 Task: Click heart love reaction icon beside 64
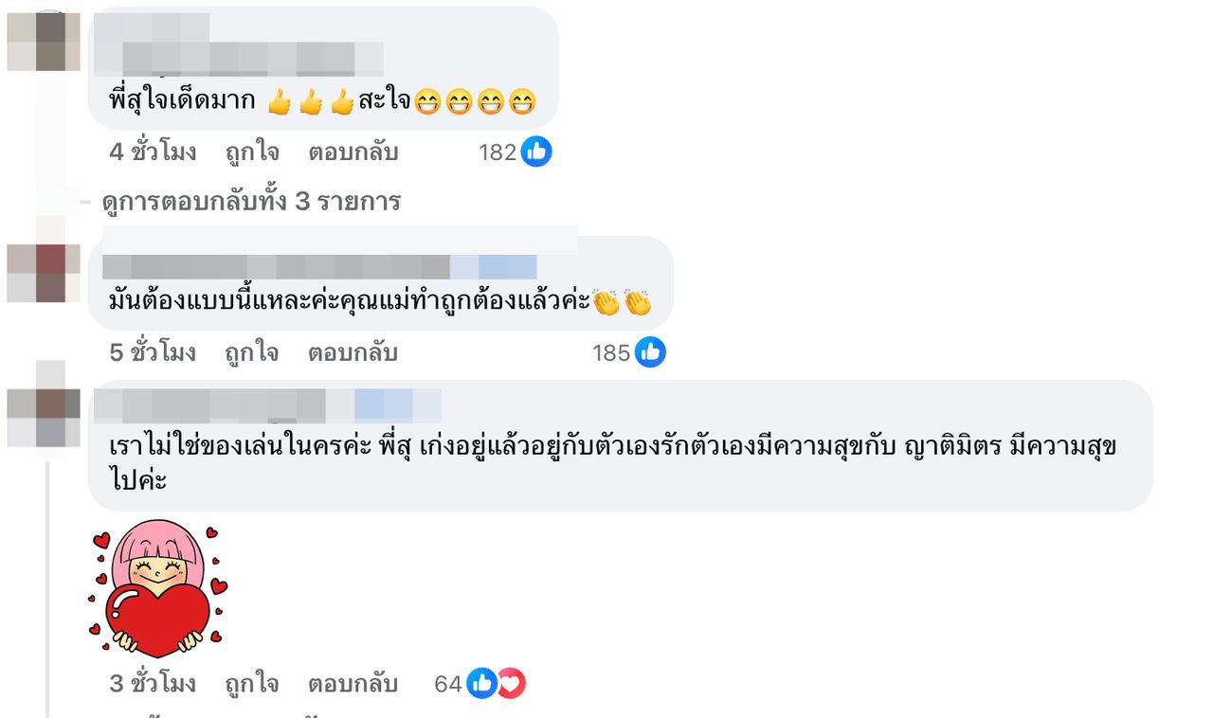511,683
